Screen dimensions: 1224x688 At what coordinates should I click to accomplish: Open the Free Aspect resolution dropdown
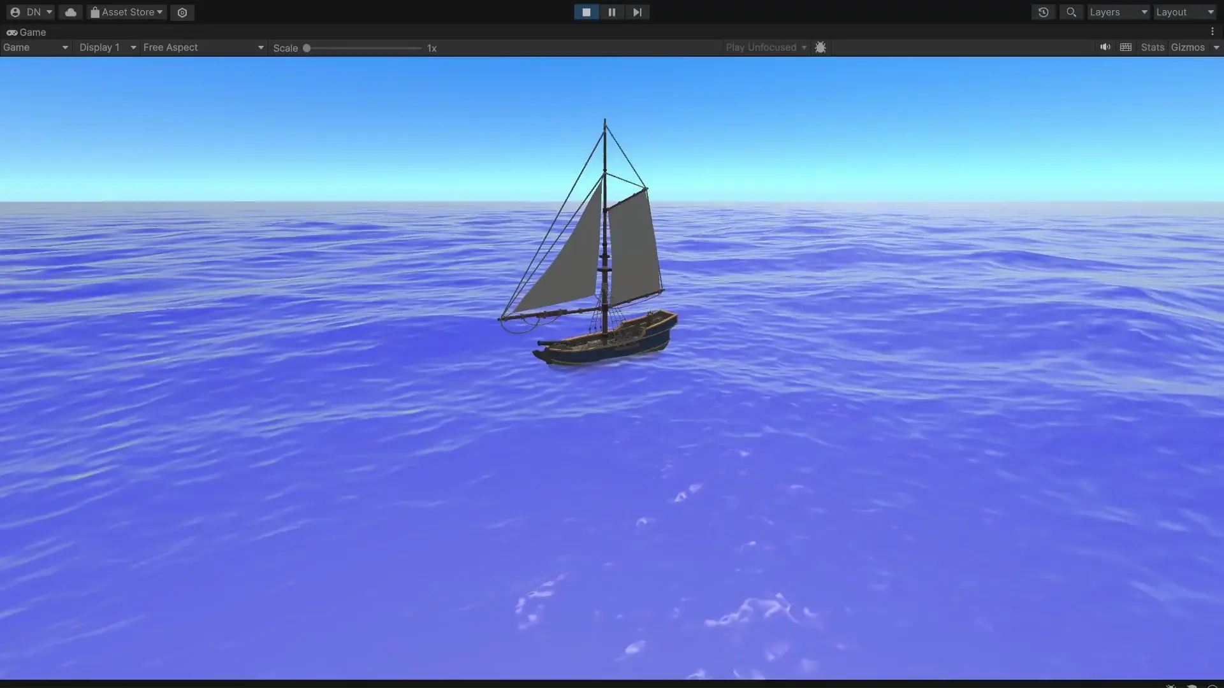tap(203, 47)
